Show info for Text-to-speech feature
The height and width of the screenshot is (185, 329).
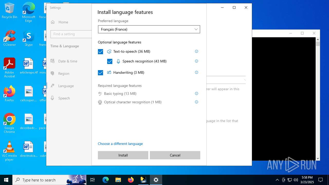tap(197, 51)
